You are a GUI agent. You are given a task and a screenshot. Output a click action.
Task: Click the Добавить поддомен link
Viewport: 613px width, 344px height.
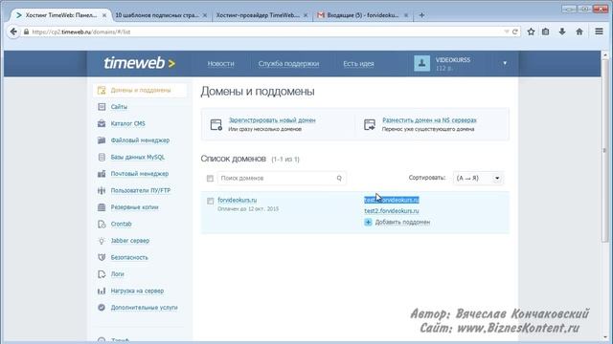point(402,223)
